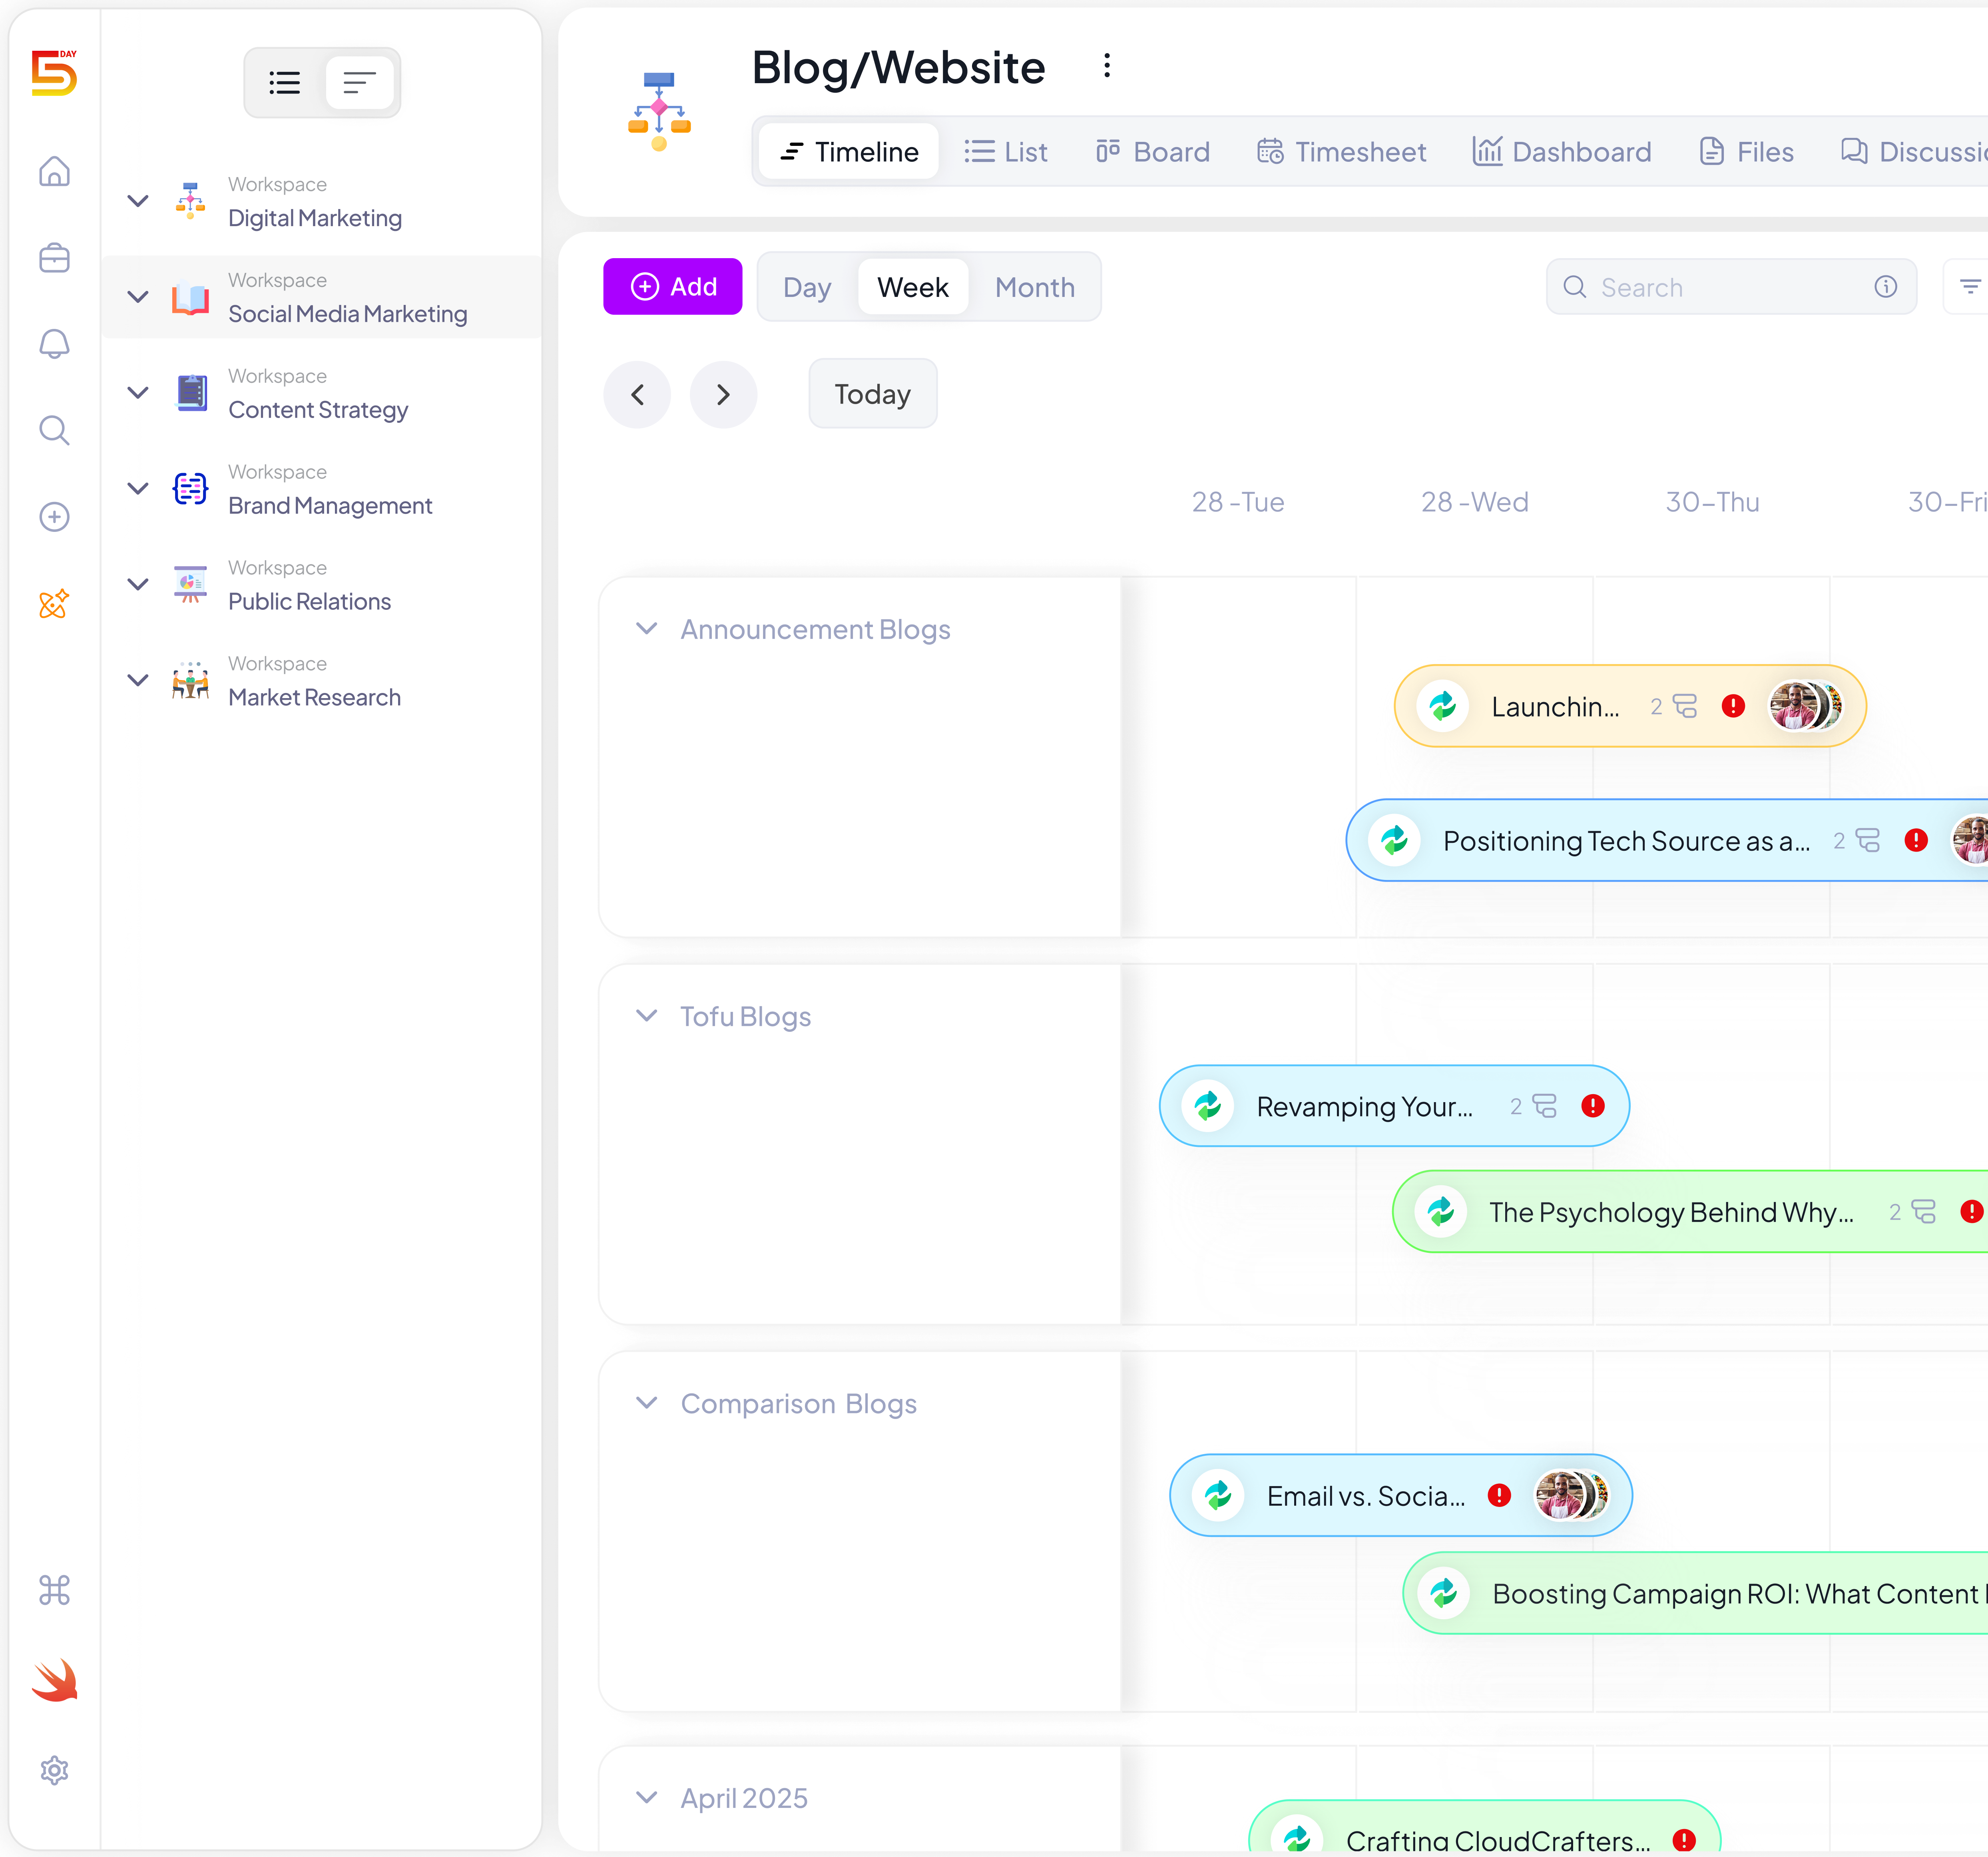Click alert icon on Crafting CloudCrafters task
The image size is (1988, 1857).
click(1684, 1840)
